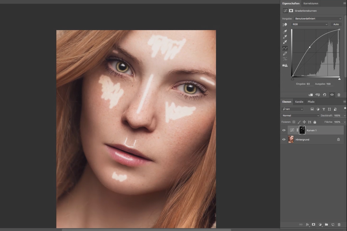Screen dimensions: 347x231
Task: Click the white point slider under curve
Action: 339,79
